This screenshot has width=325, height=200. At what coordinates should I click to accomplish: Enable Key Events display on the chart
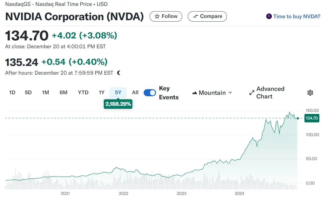point(150,93)
